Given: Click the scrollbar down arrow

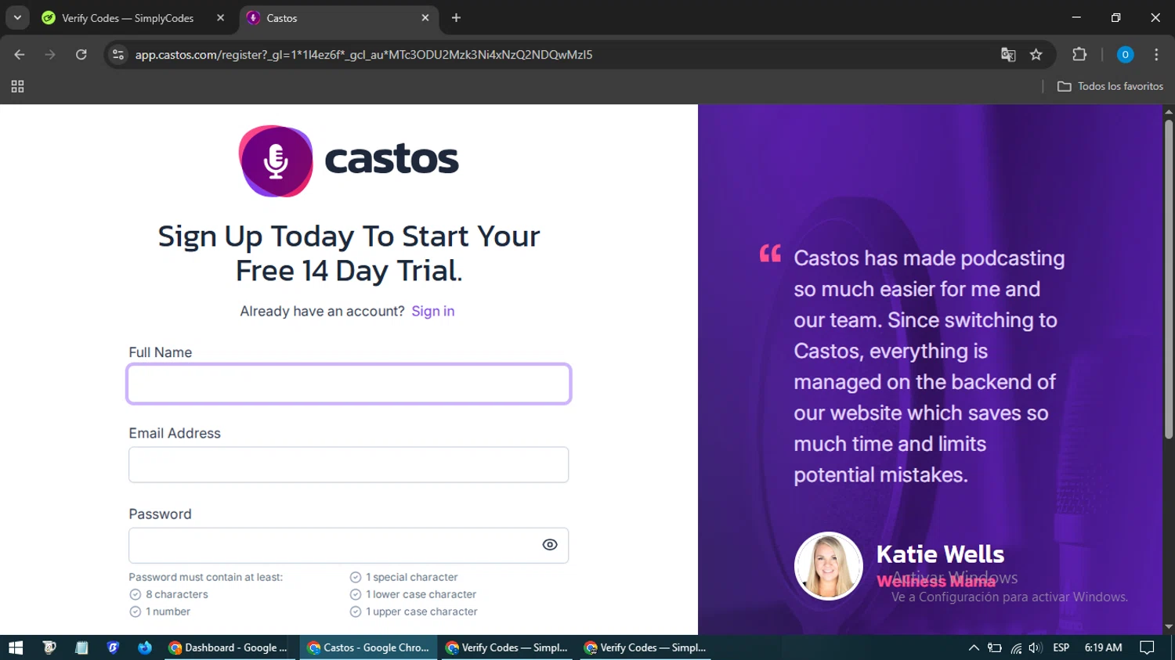Looking at the screenshot, I should point(1169,627).
